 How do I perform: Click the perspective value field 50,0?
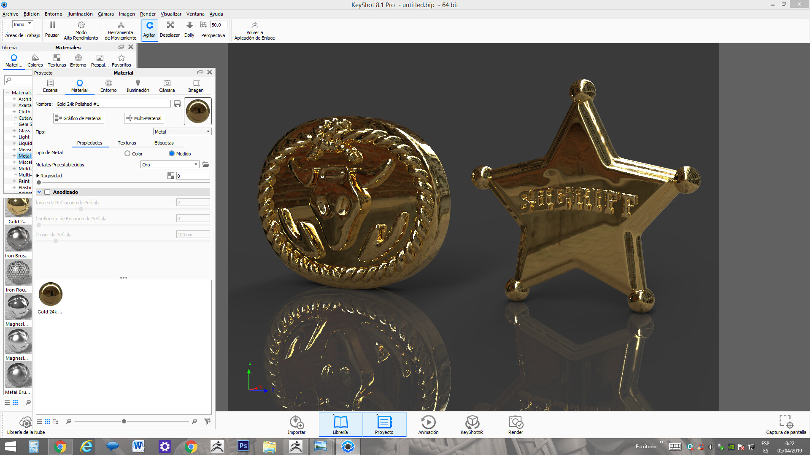coord(219,25)
